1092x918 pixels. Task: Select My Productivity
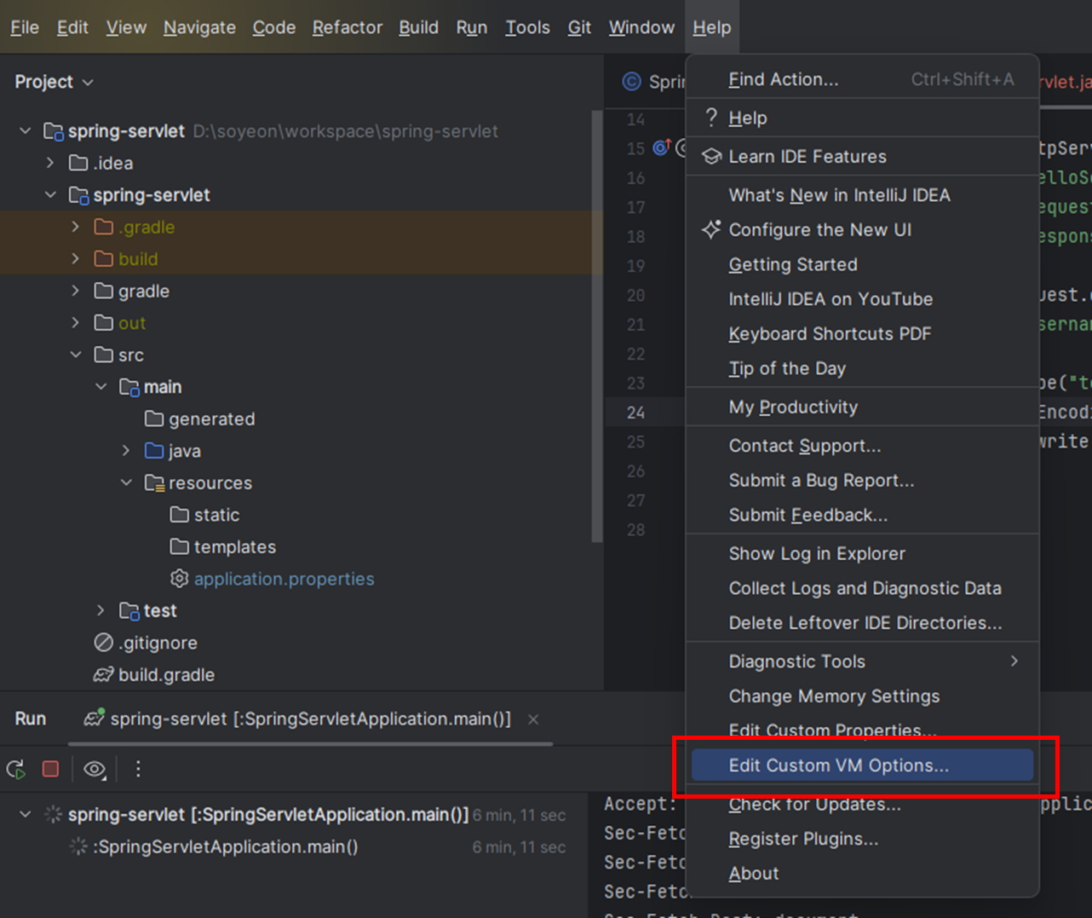click(x=862, y=407)
